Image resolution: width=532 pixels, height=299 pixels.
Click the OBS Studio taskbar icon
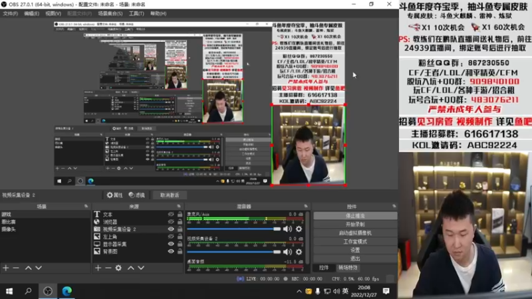pyautogui.click(x=48, y=291)
